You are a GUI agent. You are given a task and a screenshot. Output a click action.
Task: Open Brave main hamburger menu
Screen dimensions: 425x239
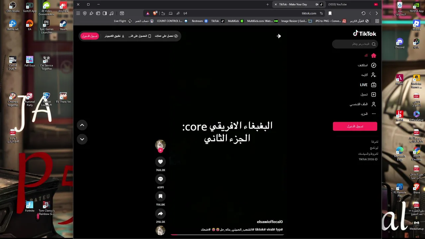(x=78, y=13)
